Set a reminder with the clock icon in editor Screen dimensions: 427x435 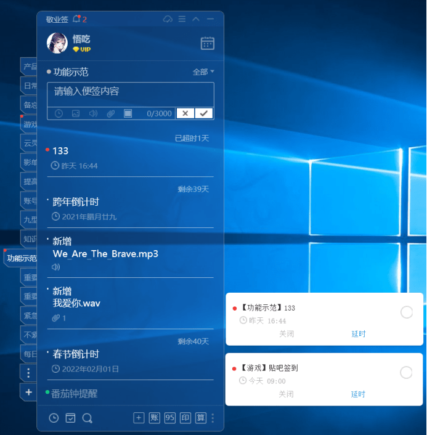(59, 113)
